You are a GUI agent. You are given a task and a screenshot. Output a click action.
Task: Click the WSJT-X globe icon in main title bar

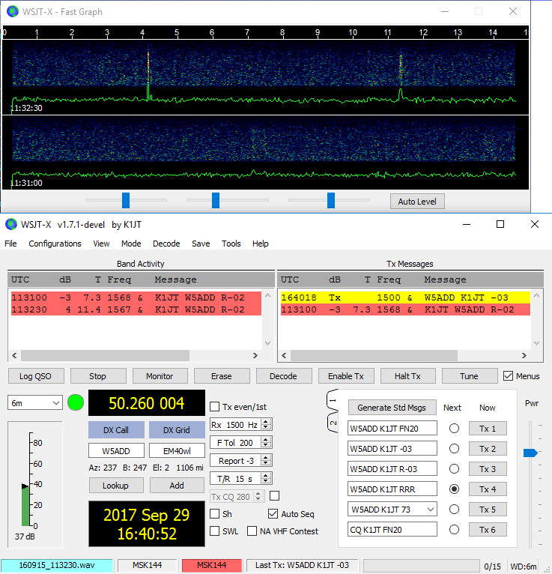[11, 224]
